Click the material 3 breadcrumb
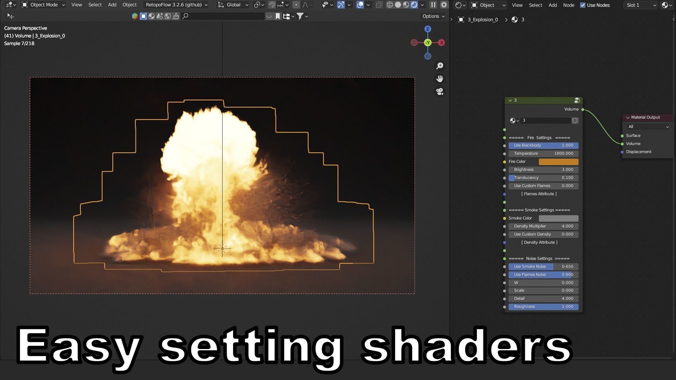Image resolution: width=676 pixels, height=380 pixels. [518, 20]
